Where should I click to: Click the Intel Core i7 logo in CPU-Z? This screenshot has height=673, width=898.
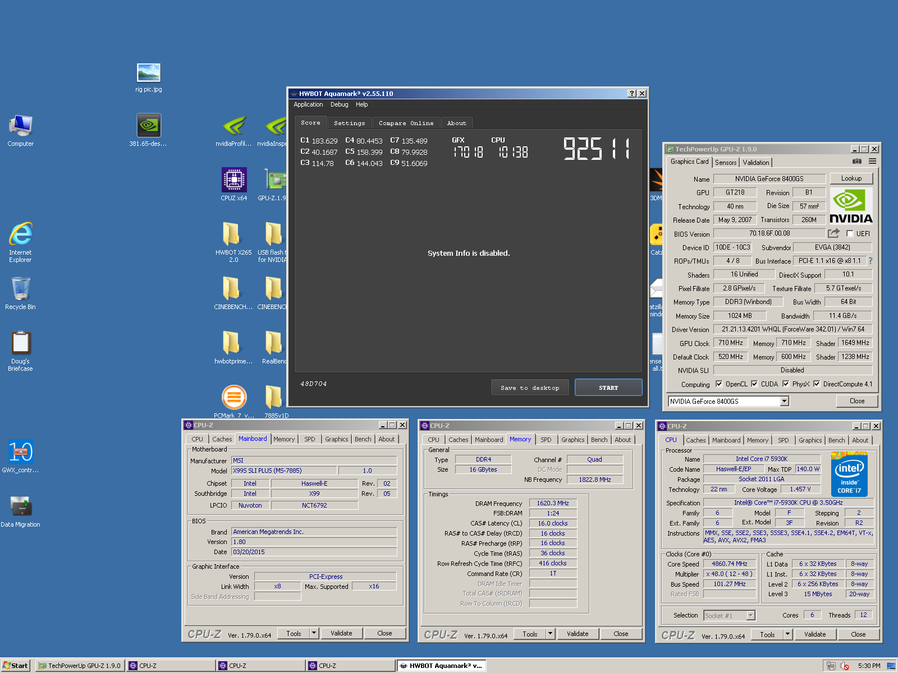pyautogui.click(x=849, y=474)
